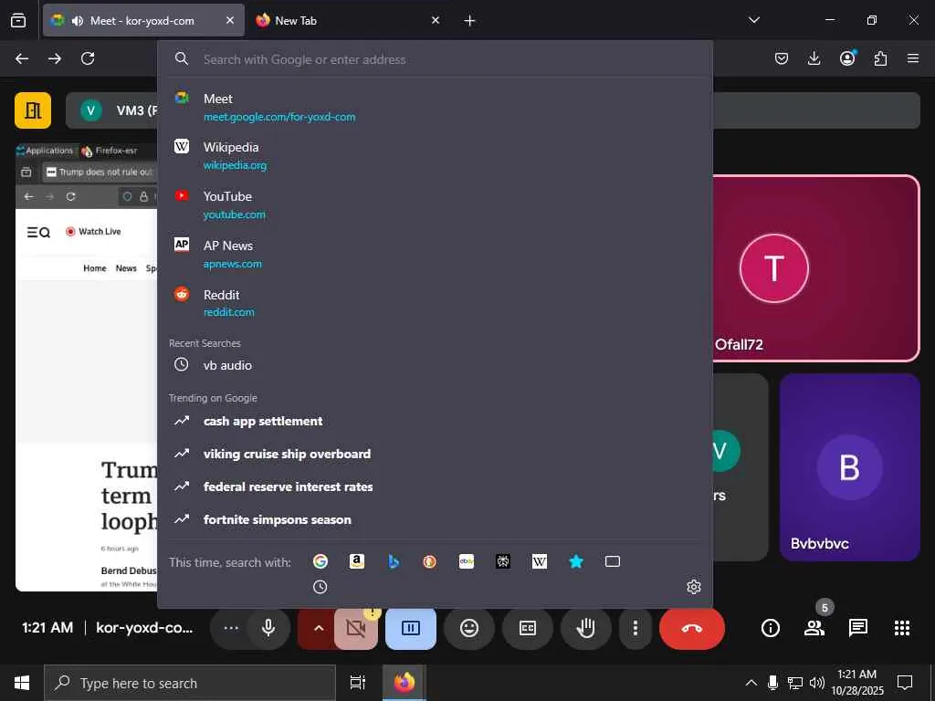Select the Reddit suggestion
This screenshot has width=935, height=701.
tap(436, 303)
